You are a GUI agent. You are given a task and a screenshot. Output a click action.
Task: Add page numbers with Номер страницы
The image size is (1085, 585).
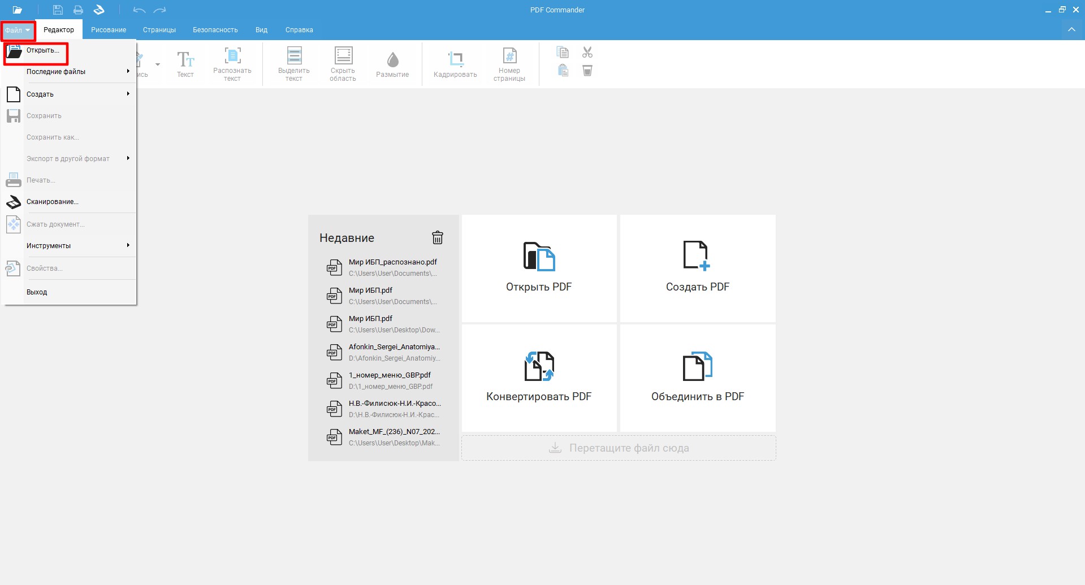tap(509, 64)
